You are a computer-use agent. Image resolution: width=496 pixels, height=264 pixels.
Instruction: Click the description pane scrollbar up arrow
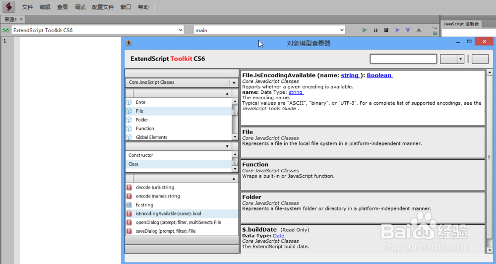[490, 72]
